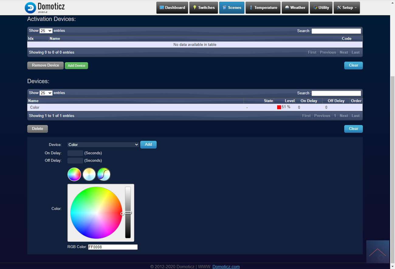This screenshot has width=395, height=269.
Task: Click the green Add Device button
Action: pos(76,66)
